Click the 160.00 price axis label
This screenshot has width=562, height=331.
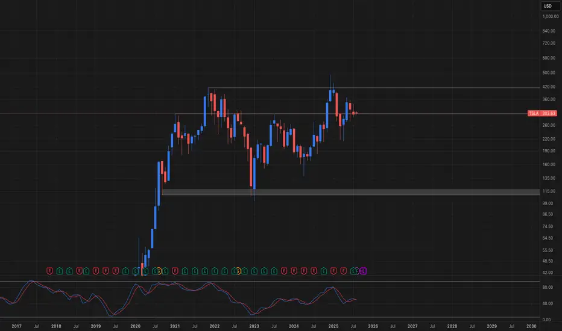click(x=549, y=165)
